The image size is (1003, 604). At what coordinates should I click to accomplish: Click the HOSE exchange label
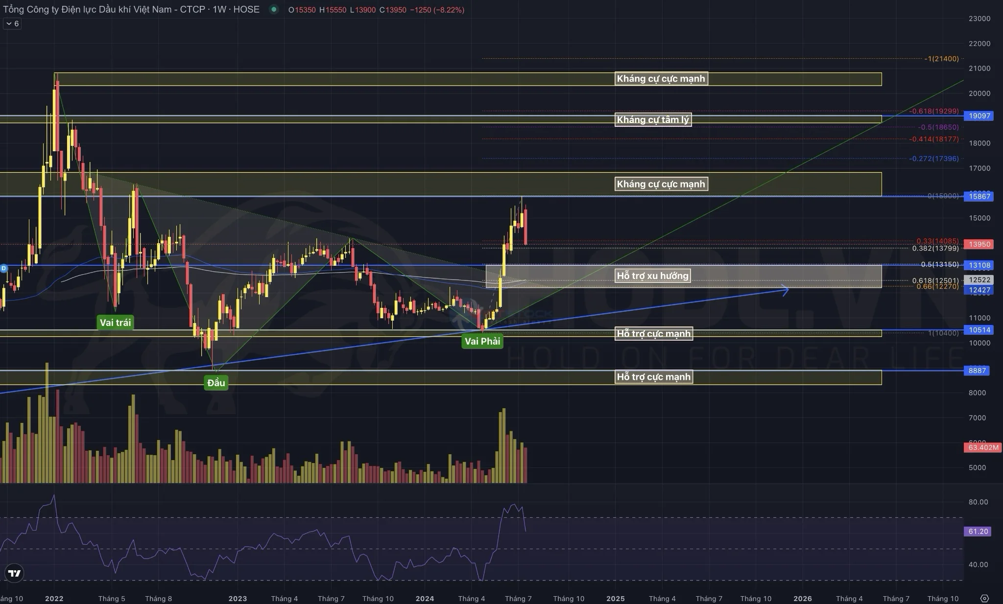247,9
